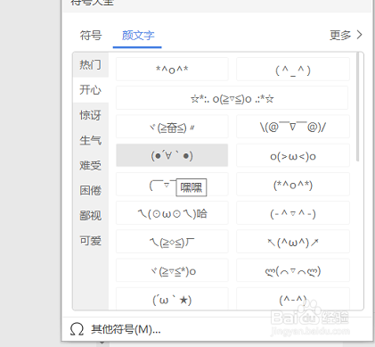This screenshot has height=347, width=375.
Task: Click the emoticon list vertical scrollbar
Action: pos(358,107)
